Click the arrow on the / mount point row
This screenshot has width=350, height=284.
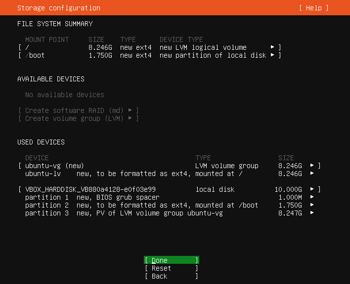click(x=272, y=47)
